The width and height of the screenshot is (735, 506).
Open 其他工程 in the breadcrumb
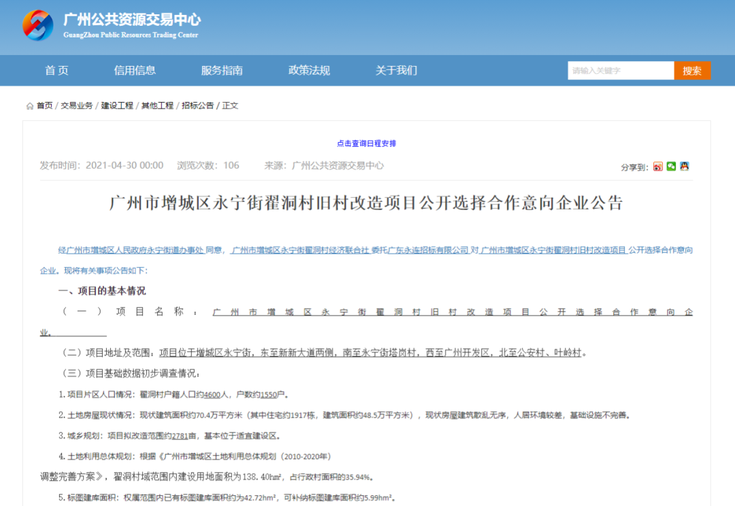[157, 106]
